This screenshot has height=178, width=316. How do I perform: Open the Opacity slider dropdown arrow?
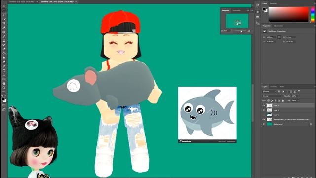pyautogui.click(x=298, y=96)
